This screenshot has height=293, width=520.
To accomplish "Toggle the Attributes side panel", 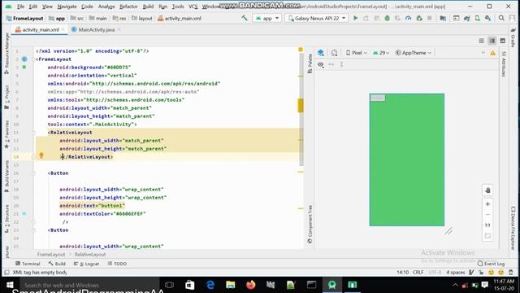I will [504, 64].
